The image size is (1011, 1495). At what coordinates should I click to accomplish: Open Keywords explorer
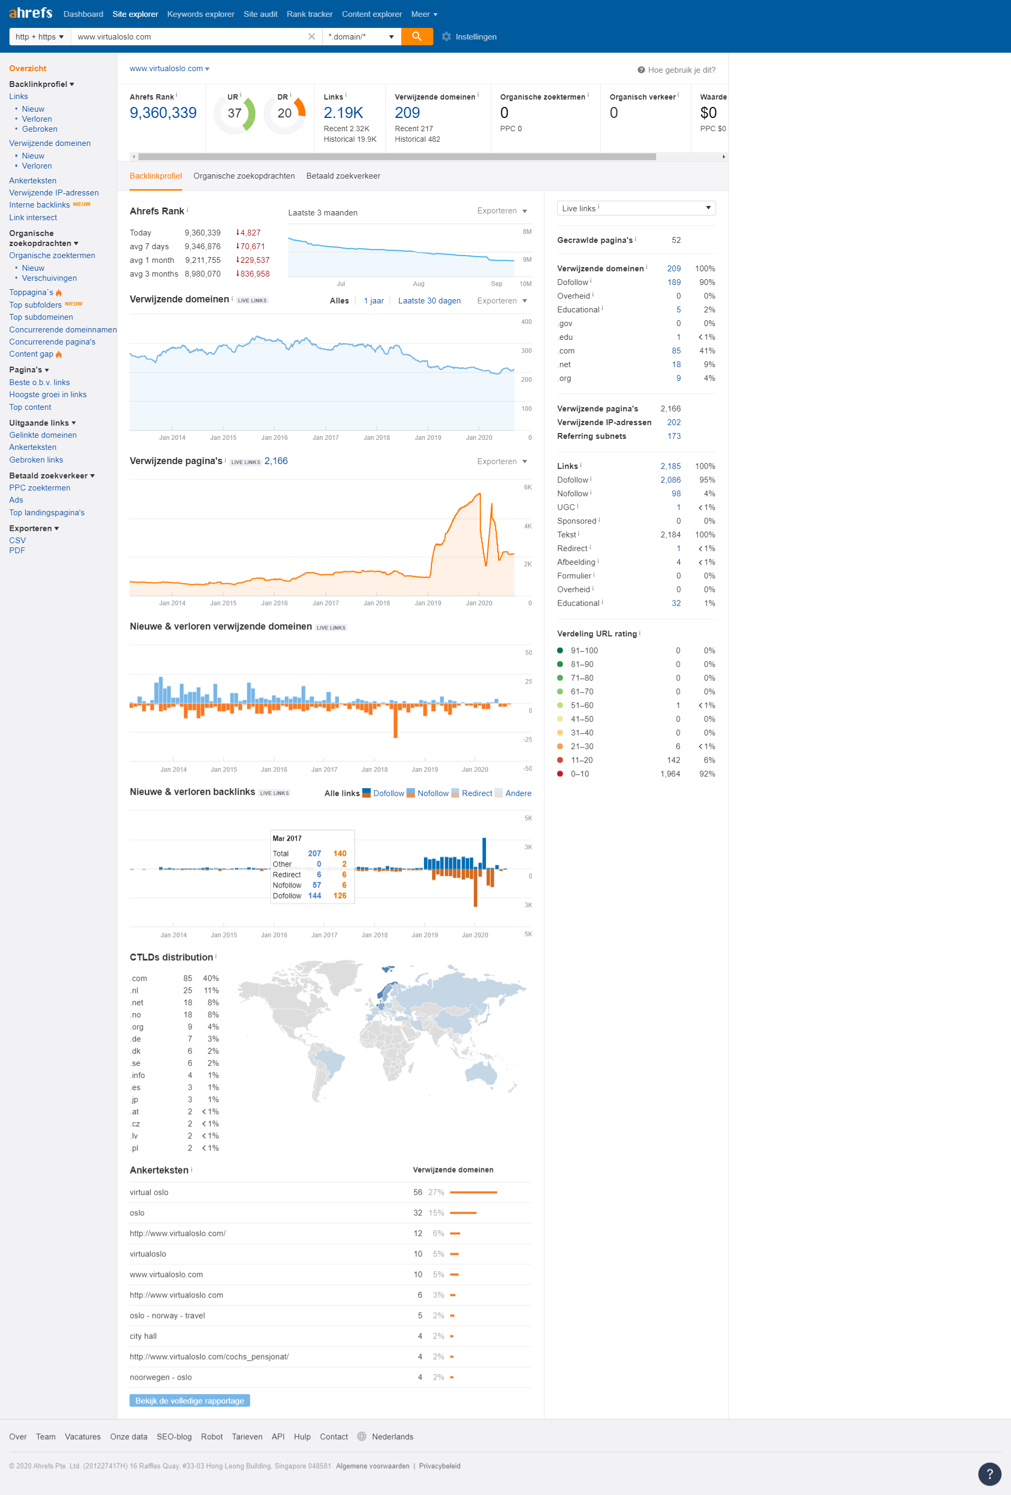click(201, 14)
